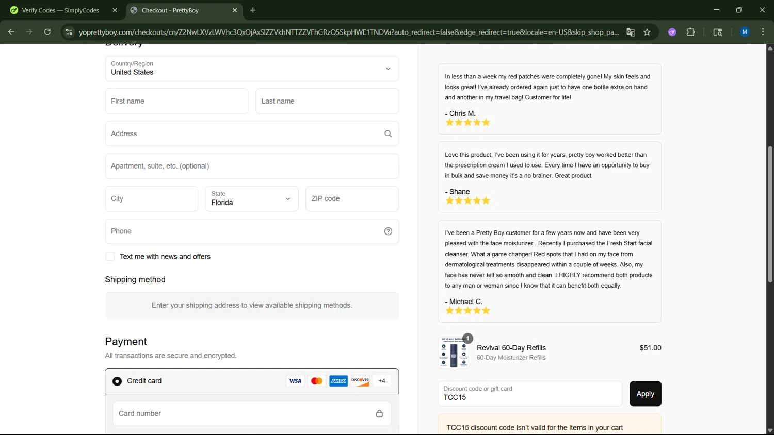Minimize the browser window
The width and height of the screenshot is (774, 435).
click(716, 10)
